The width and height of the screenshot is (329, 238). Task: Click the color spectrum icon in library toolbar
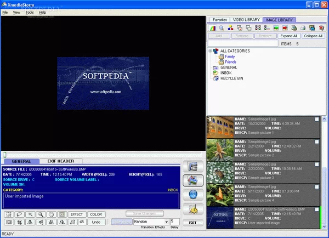point(213,28)
